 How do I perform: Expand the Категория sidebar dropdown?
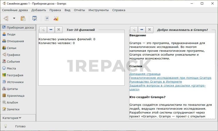pyautogui.click(x=12, y=118)
